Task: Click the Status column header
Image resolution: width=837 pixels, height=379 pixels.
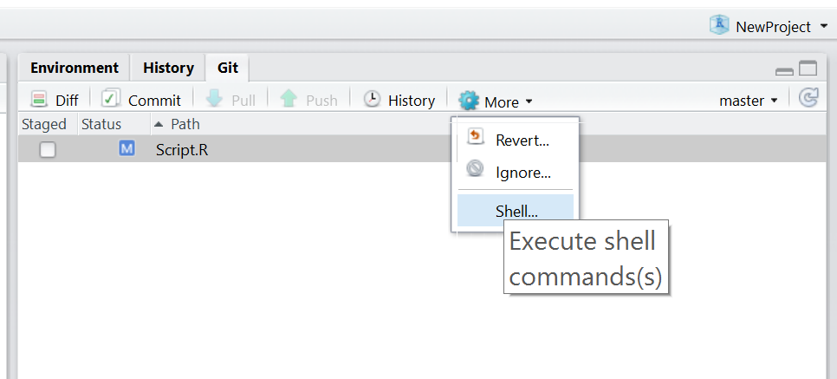Action: click(101, 124)
